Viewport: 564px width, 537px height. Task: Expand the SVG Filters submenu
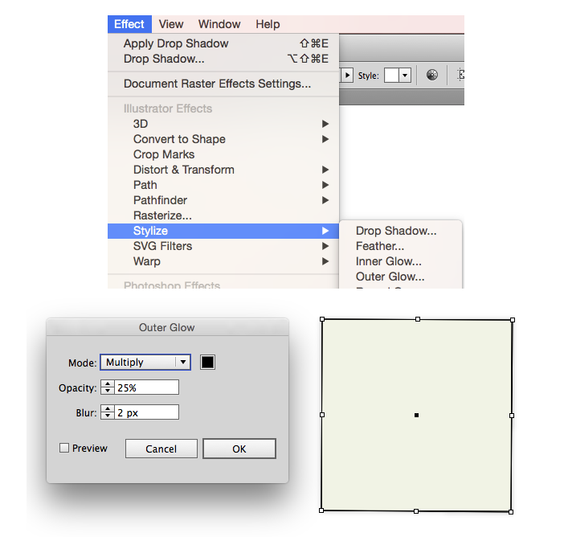tap(223, 246)
